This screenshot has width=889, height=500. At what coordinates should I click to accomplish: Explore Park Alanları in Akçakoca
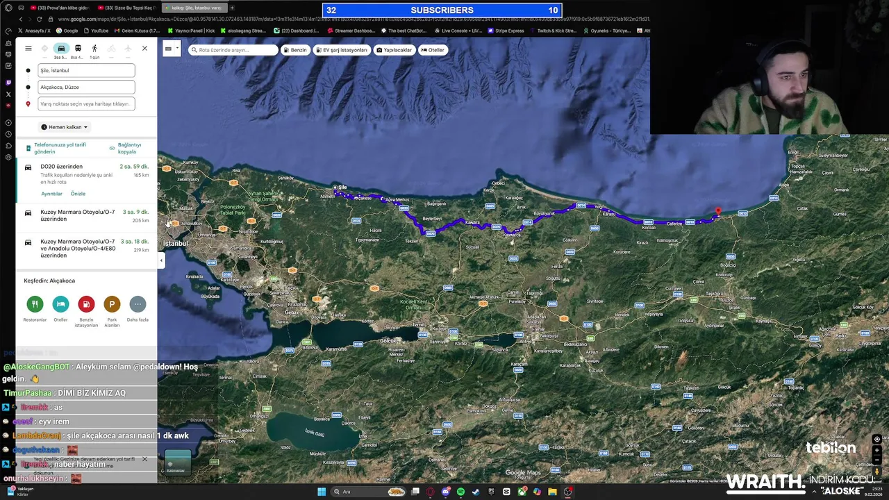112,304
